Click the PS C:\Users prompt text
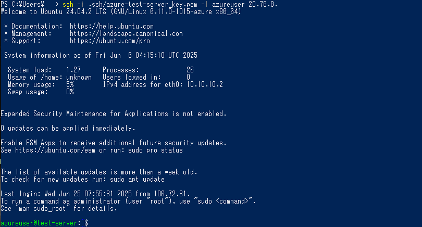This screenshot has width=422, height=227. pos(22,5)
